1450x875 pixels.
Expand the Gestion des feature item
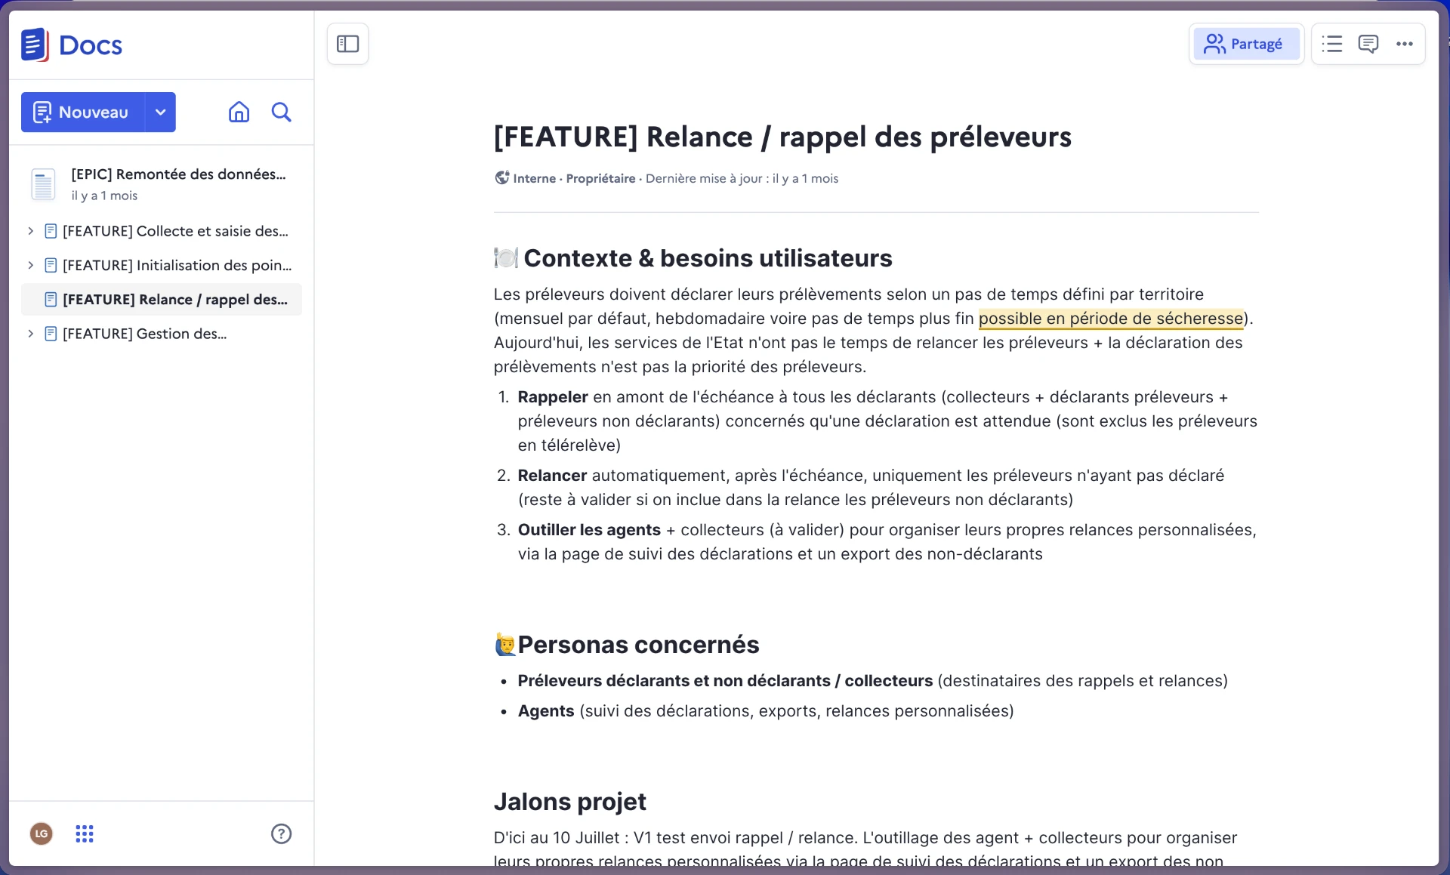30,334
